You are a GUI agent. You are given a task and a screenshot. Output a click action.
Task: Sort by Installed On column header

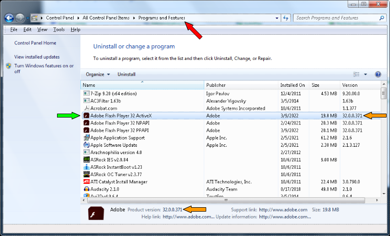tap(293, 85)
